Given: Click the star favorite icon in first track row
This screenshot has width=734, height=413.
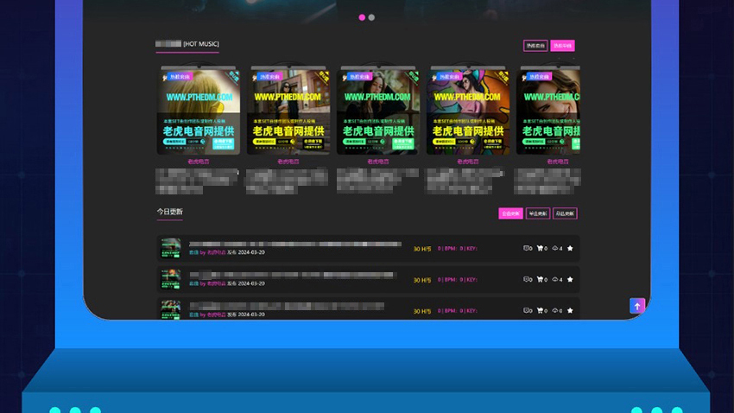Looking at the screenshot, I should (x=570, y=249).
